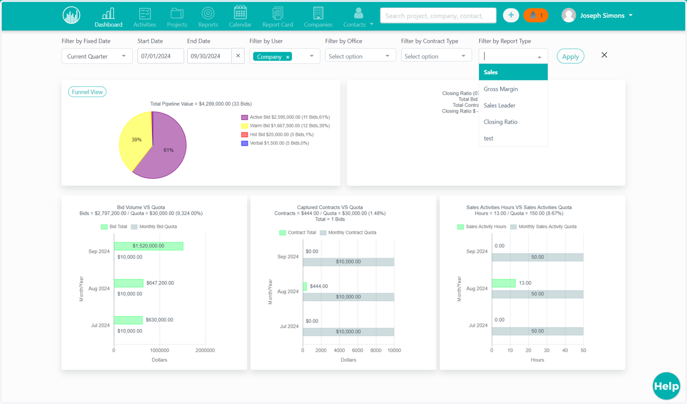Image resolution: width=687 pixels, height=404 pixels.
Task: Clear the end date with X
Action: click(x=238, y=56)
